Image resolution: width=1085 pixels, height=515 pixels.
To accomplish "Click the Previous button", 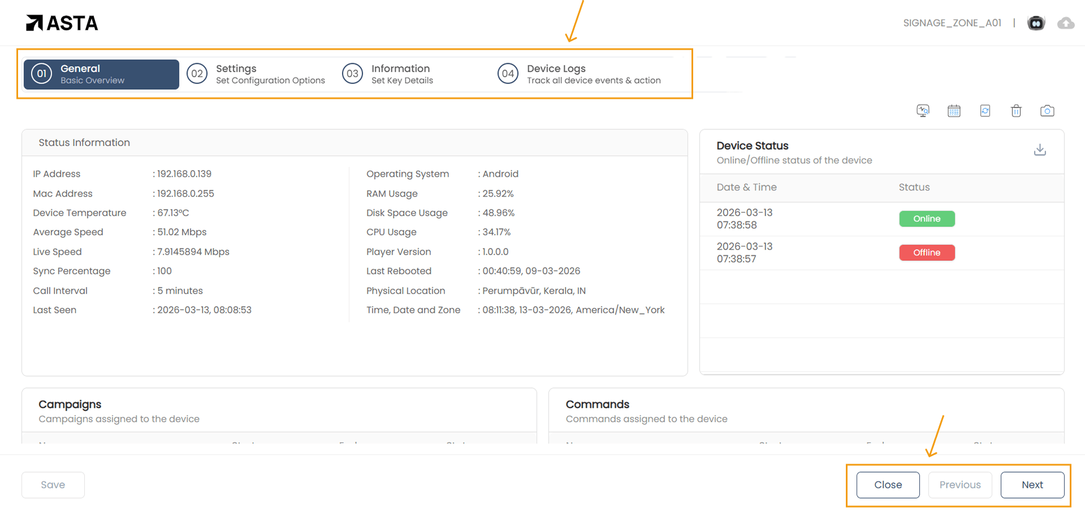I will point(959,485).
